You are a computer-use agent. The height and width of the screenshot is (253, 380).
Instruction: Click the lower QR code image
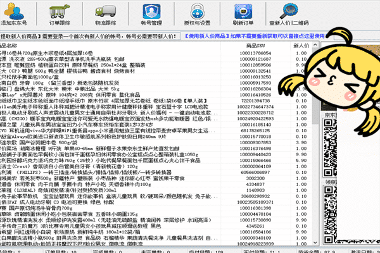[330, 214]
